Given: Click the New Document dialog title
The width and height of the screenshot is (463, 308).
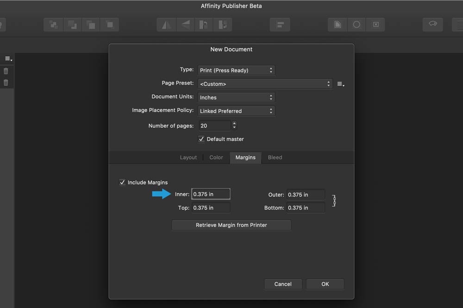Looking at the screenshot, I should click(x=231, y=49).
